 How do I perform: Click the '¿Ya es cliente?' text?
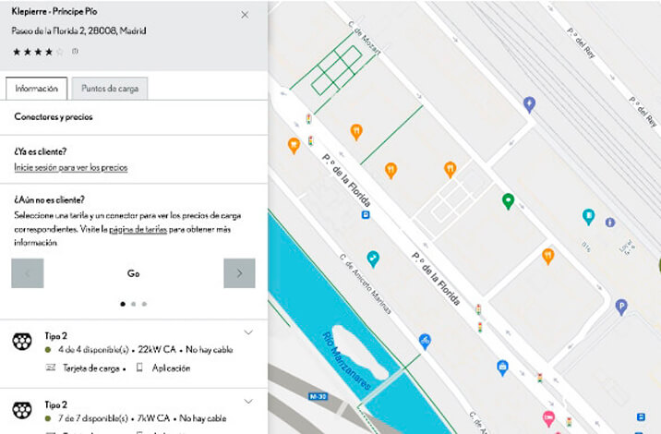[41, 151]
